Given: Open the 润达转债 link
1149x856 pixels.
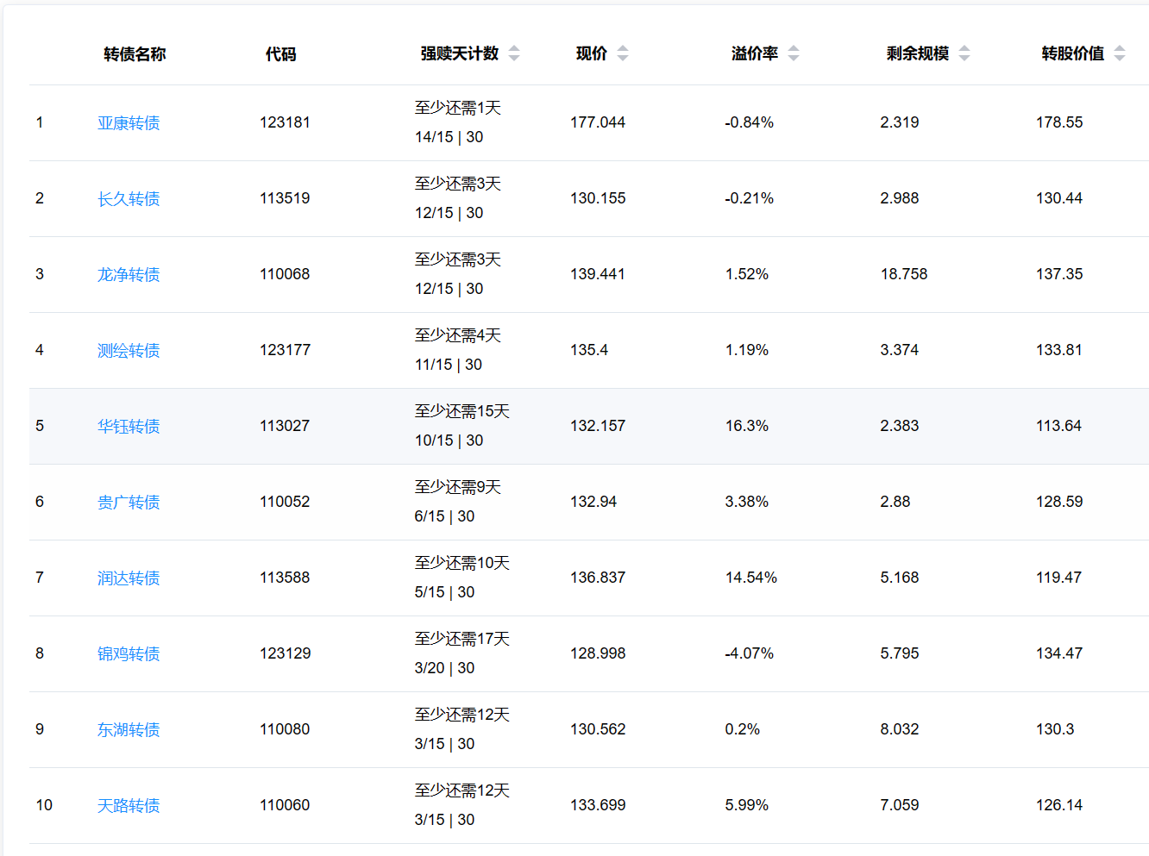Looking at the screenshot, I should click(129, 578).
